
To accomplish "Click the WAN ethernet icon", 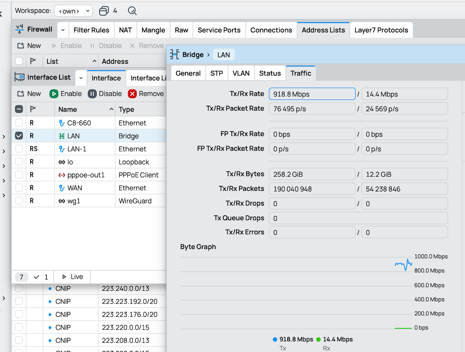I will coord(62,188).
